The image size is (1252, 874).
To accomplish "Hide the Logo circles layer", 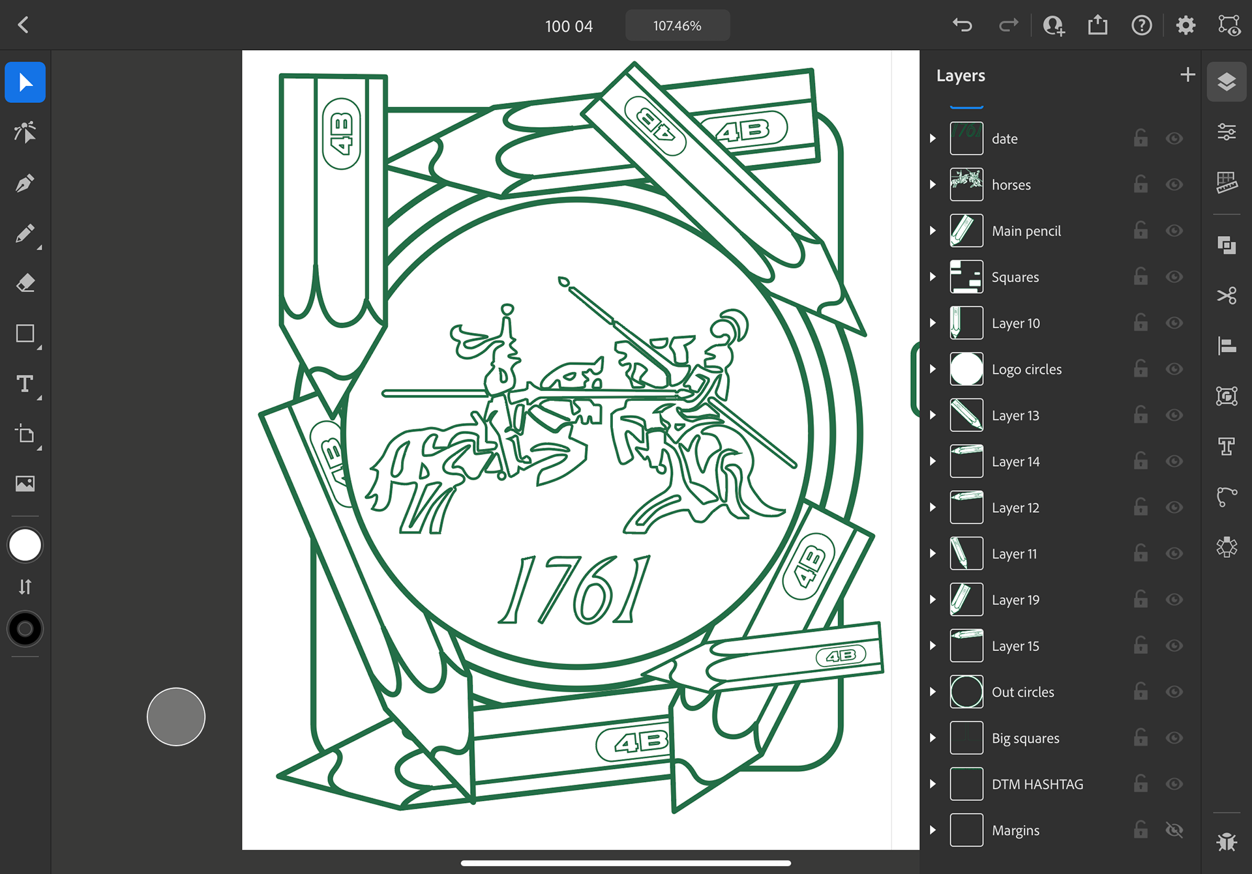I will (x=1174, y=369).
